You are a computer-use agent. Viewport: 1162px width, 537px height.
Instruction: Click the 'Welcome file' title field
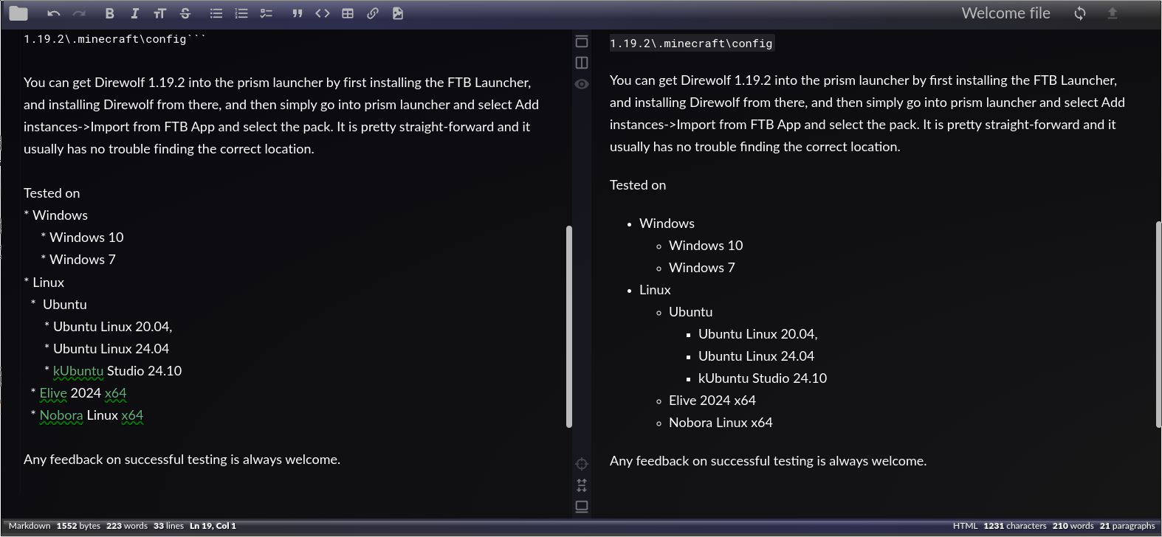[x=1005, y=13]
